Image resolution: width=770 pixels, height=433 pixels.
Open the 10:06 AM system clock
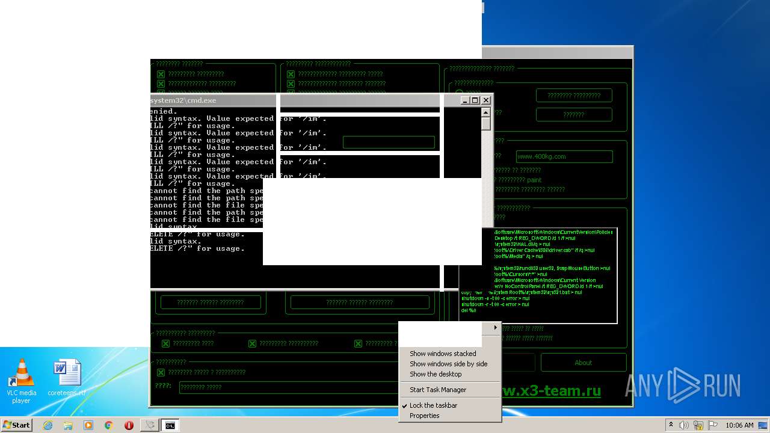739,425
